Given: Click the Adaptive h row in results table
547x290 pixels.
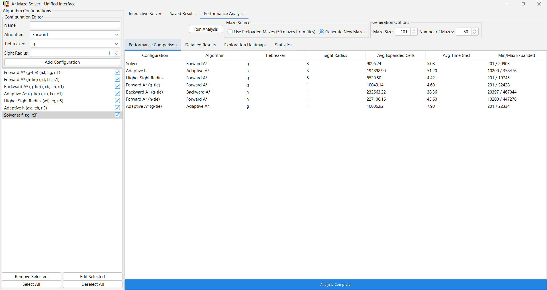Looking at the screenshot, I should point(336,71).
